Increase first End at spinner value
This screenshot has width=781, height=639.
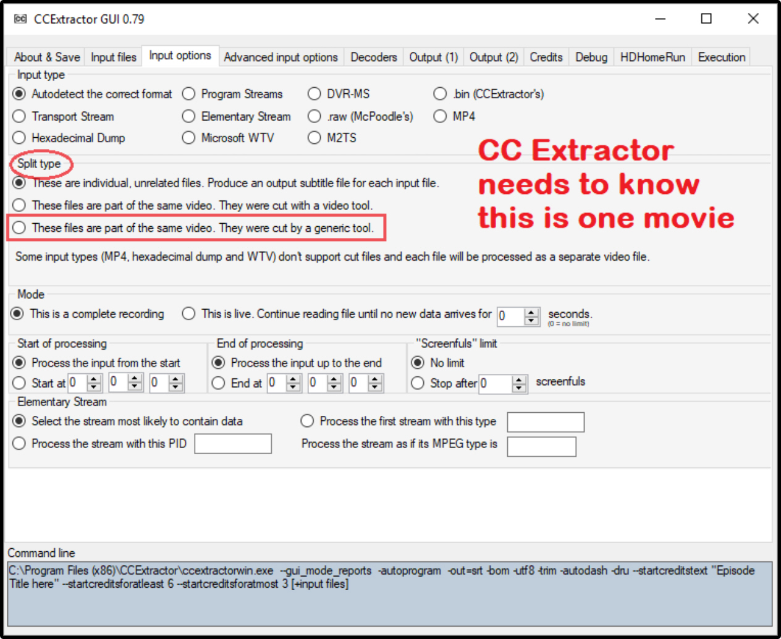293,379
